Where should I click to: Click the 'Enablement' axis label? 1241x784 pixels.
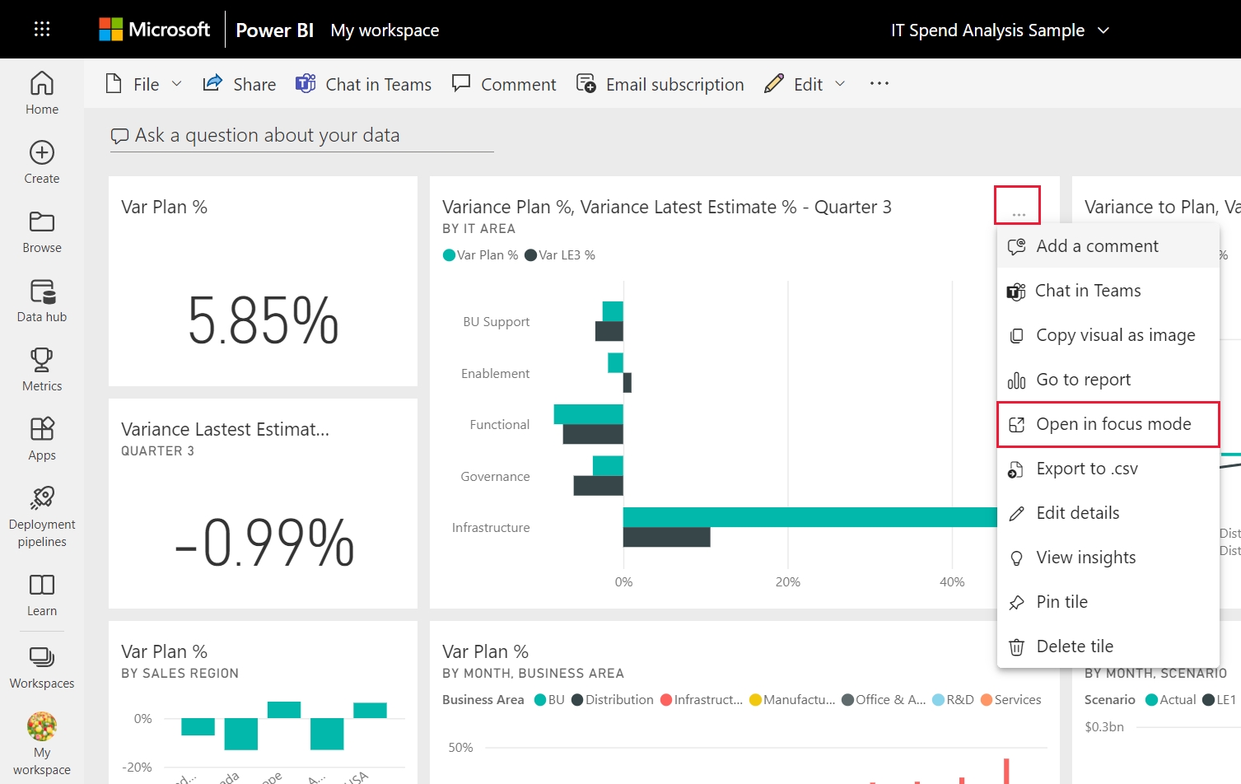[x=496, y=374]
